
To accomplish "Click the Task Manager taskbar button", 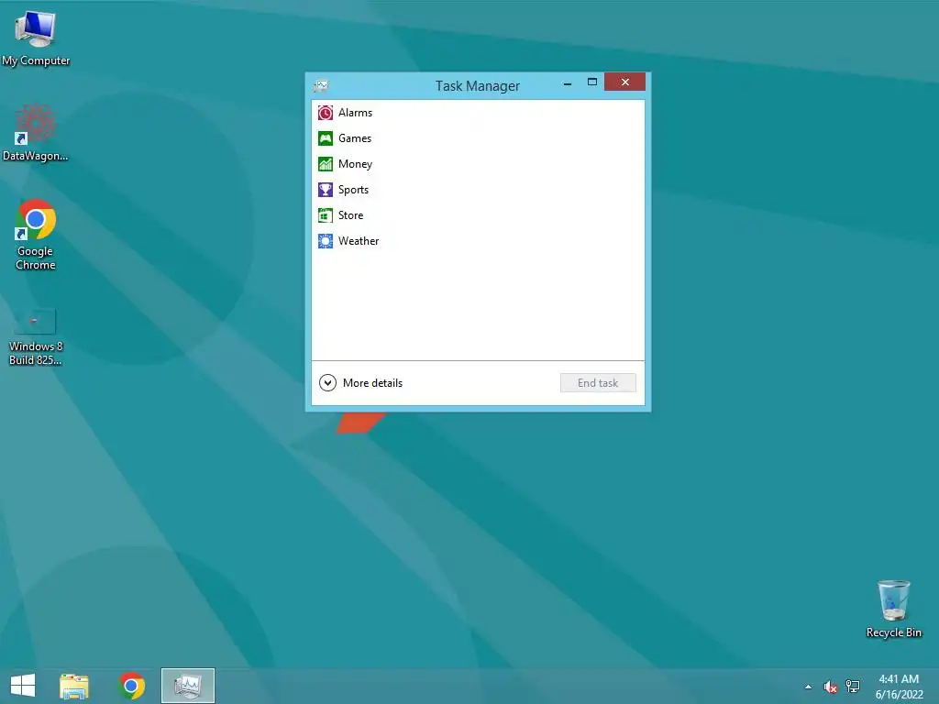I will pyautogui.click(x=187, y=686).
